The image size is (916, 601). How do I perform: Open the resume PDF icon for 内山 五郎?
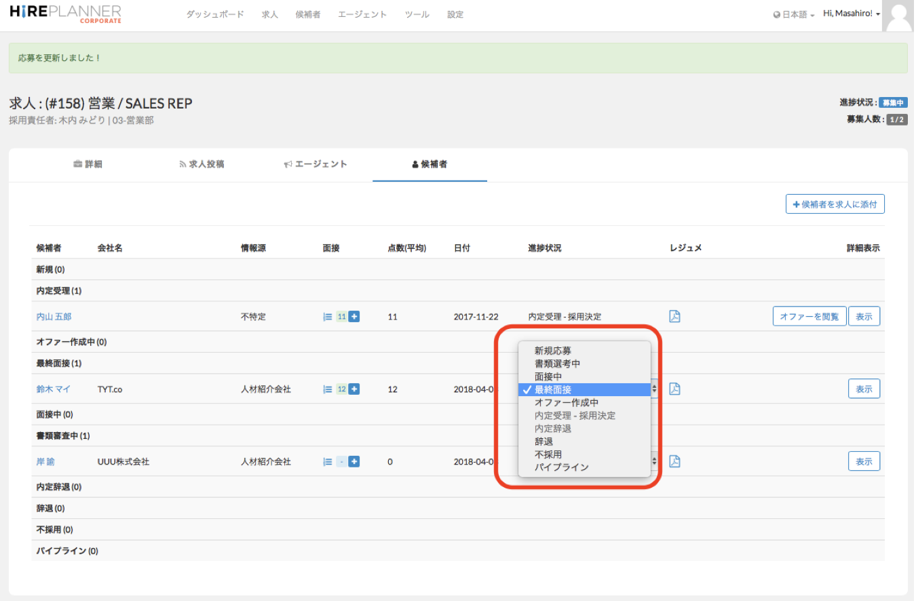pos(674,316)
